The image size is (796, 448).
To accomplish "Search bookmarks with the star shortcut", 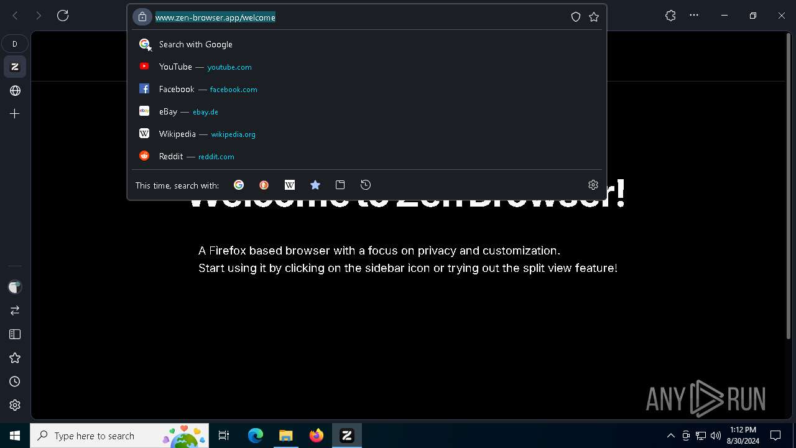I will tap(315, 185).
